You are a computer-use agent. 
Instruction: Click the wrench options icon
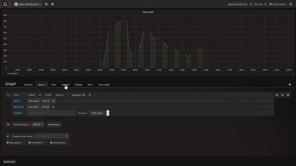pyautogui.click(x=8, y=136)
